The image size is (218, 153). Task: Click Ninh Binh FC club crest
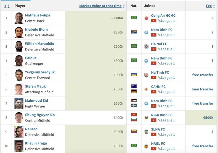[x=147, y=118]
